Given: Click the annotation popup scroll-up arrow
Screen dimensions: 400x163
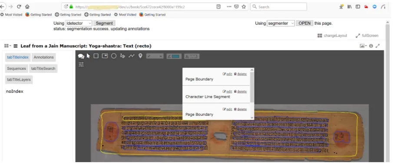Looking at the screenshot, I should click(x=252, y=70).
